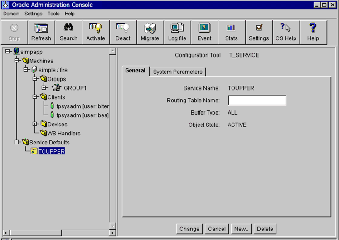
Task: Click the Clients folder icon
Action: tap(44, 97)
